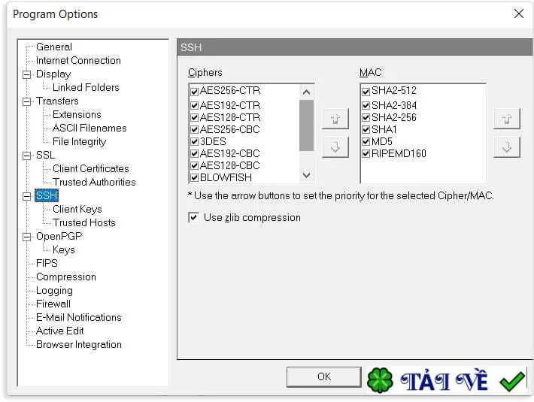Select the SSL tree item
This screenshot has height=402, width=534.
tap(45, 156)
